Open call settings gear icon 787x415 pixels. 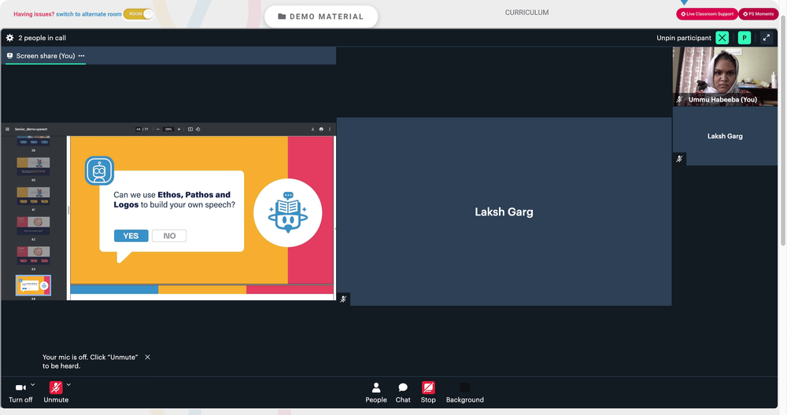pyautogui.click(x=9, y=38)
